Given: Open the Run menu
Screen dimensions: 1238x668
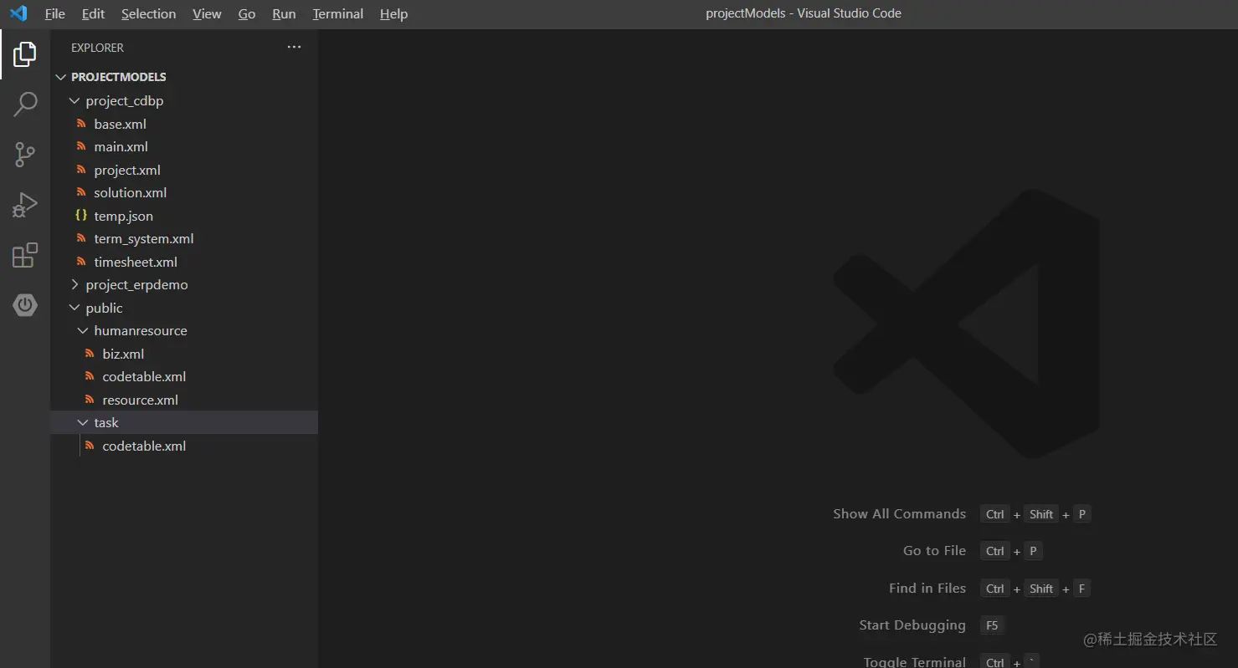Looking at the screenshot, I should 284,13.
